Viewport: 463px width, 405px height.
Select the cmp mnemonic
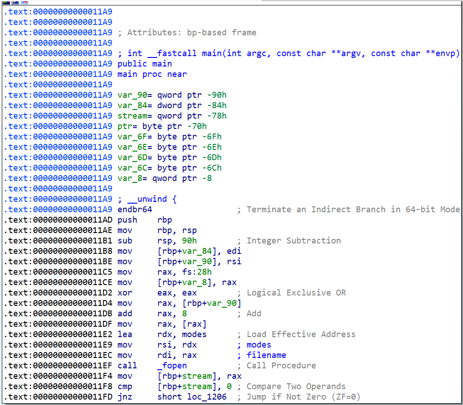pos(125,386)
